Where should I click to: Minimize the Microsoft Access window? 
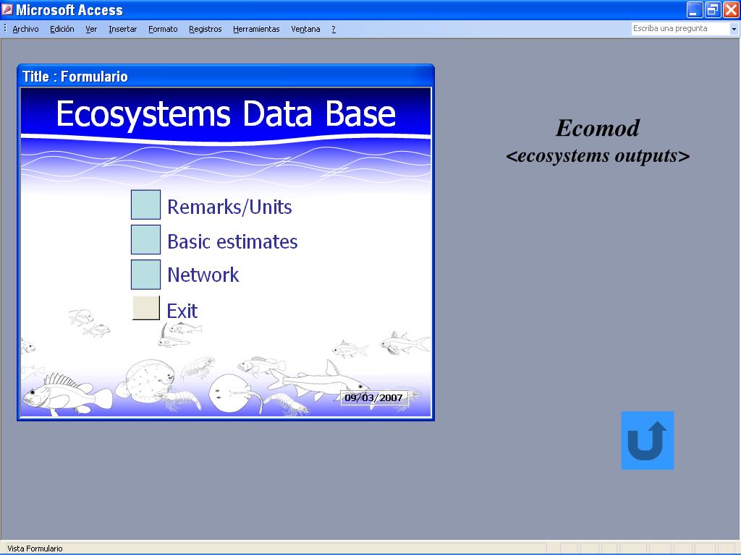[695, 10]
